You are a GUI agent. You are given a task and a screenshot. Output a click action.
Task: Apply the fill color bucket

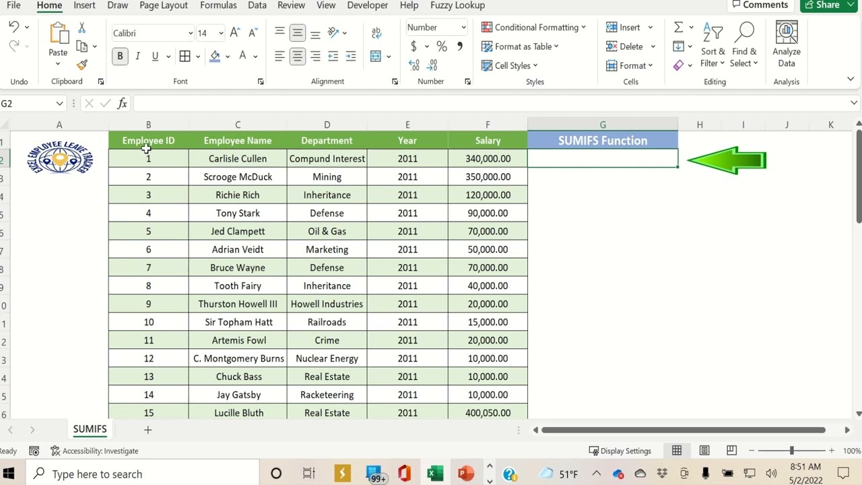(215, 57)
